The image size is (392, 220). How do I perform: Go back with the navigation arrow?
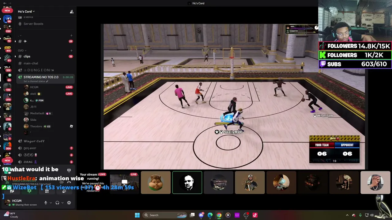coord(5,3)
